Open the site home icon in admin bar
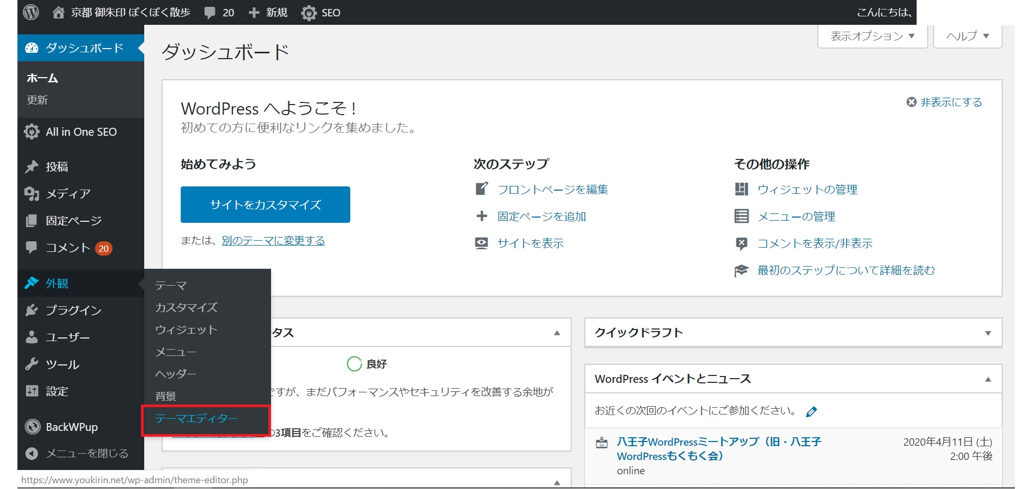Viewport: 1017px width, 489px height. [59, 12]
